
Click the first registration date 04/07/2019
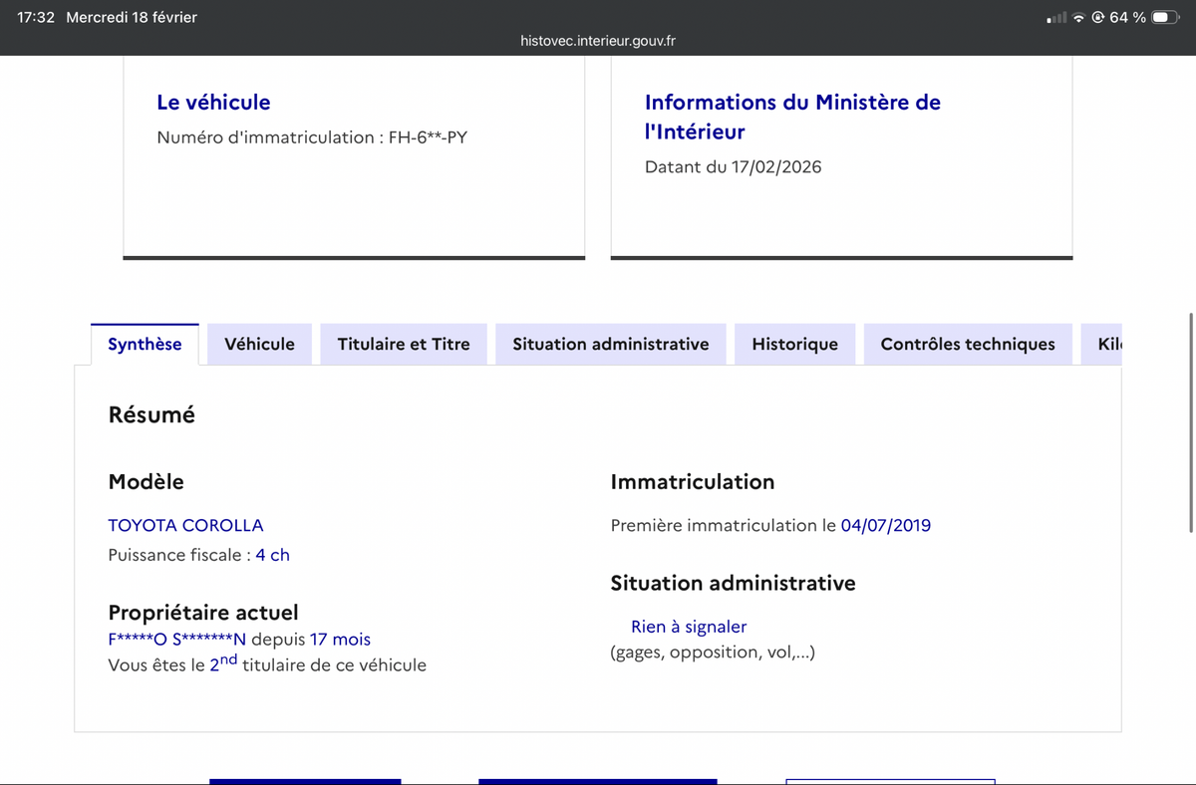pos(885,525)
